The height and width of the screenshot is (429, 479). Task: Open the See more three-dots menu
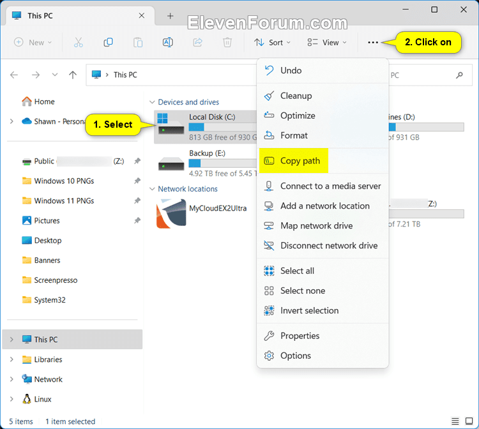tap(373, 42)
